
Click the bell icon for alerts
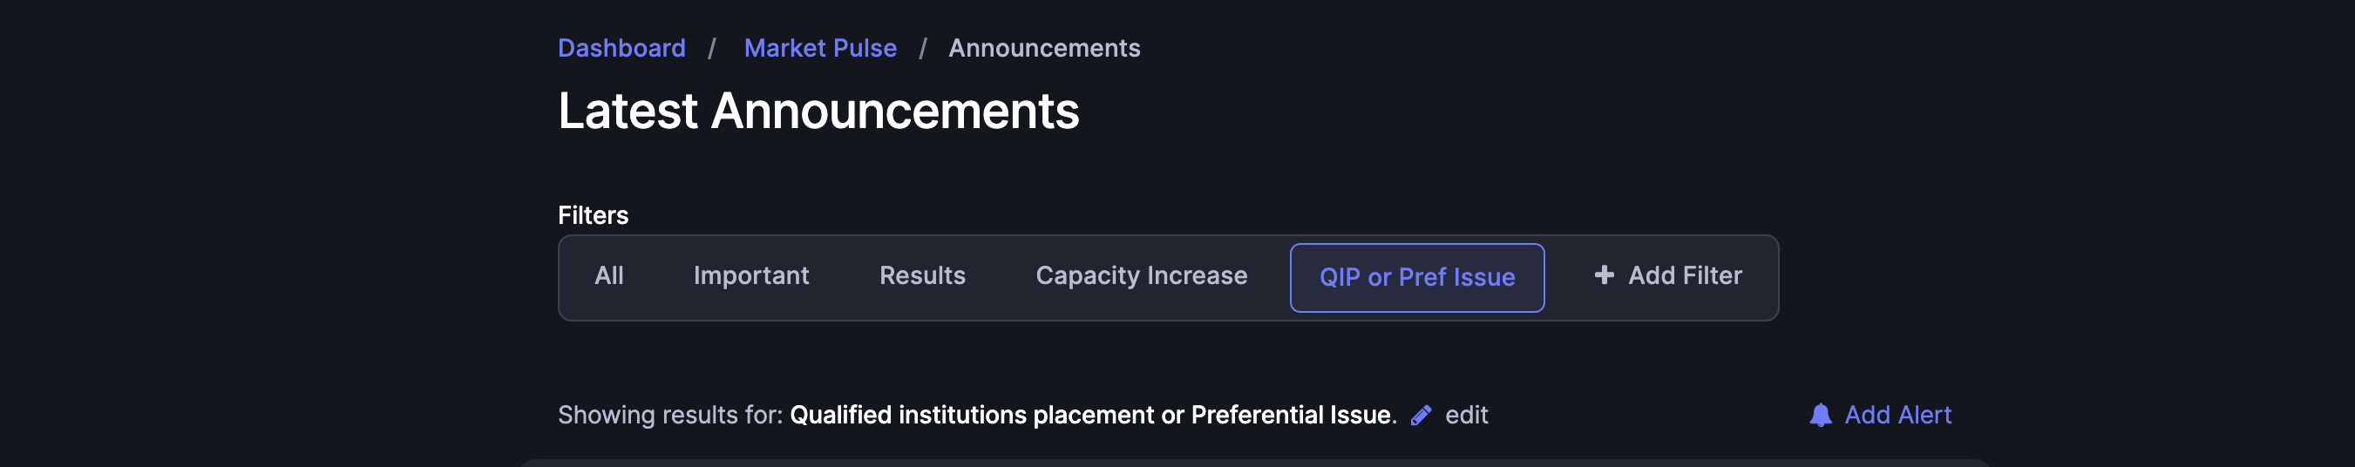(x=1820, y=416)
